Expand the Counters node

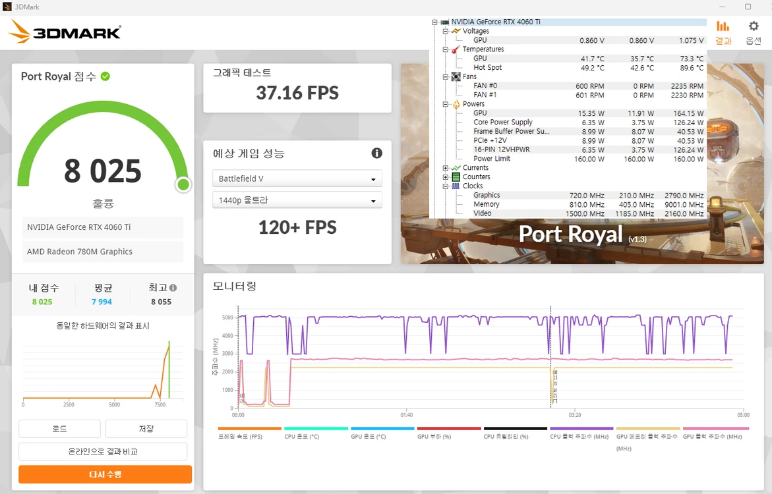pos(445,177)
